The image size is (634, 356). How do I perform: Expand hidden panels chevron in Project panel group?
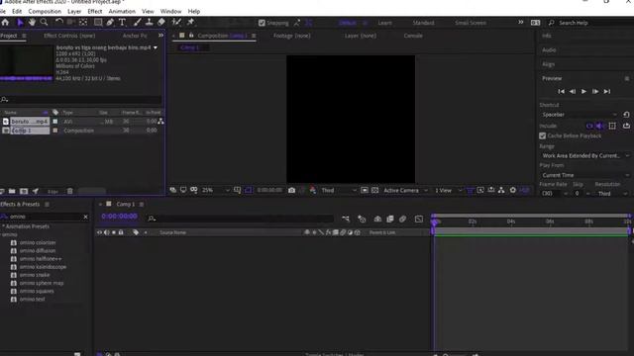coord(160,36)
